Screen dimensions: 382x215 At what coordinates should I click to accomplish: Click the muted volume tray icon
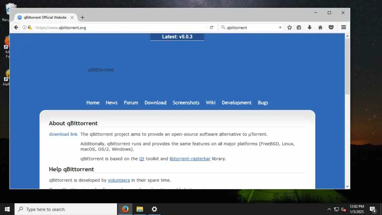(344, 209)
